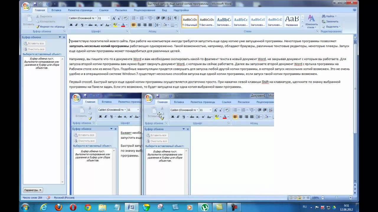Click the Найти search button

(329, 16)
